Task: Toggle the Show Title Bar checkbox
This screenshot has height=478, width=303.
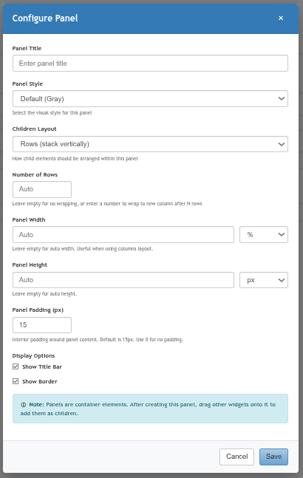Action: pos(16,366)
